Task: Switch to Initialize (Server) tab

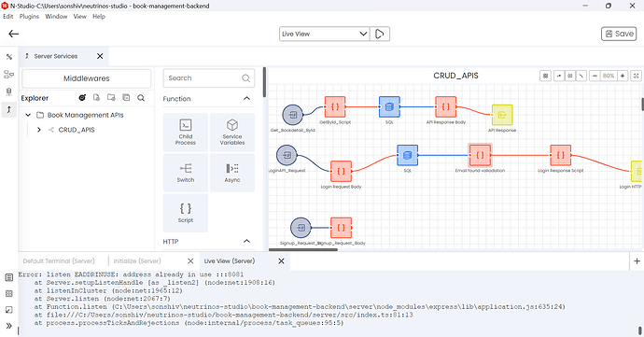Action: click(x=137, y=261)
